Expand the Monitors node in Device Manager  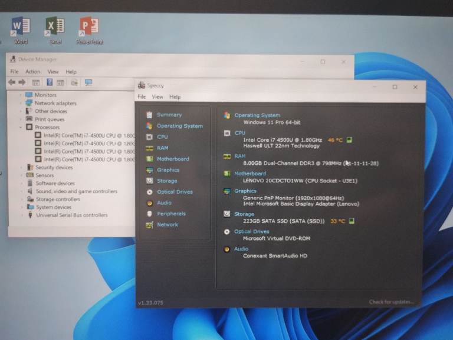click(21, 95)
